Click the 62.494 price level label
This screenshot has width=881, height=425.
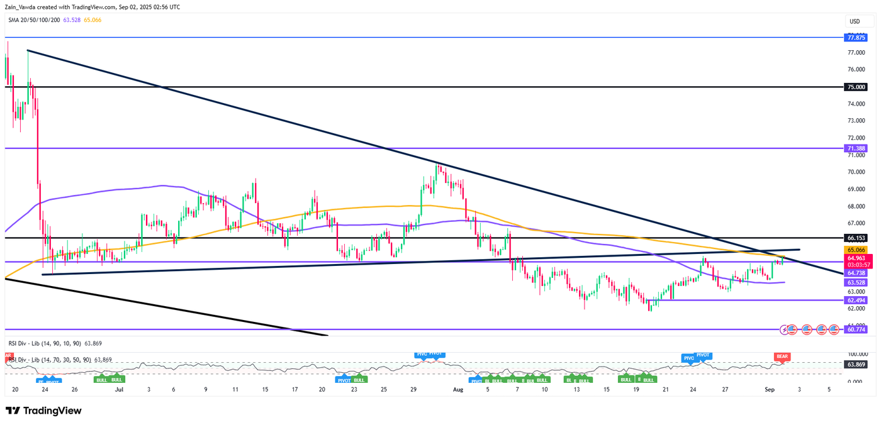point(855,300)
